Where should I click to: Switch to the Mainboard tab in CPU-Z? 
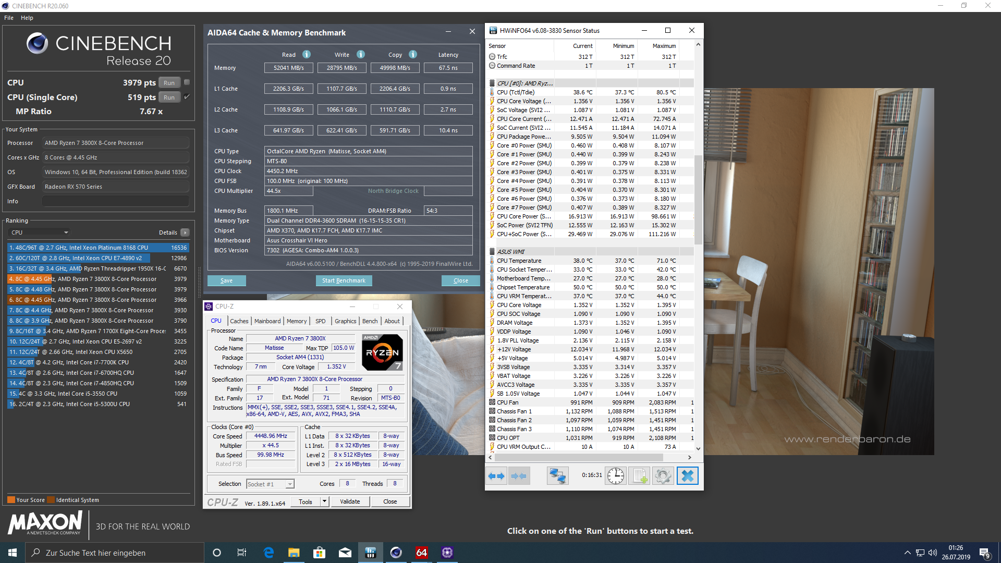click(x=267, y=321)
